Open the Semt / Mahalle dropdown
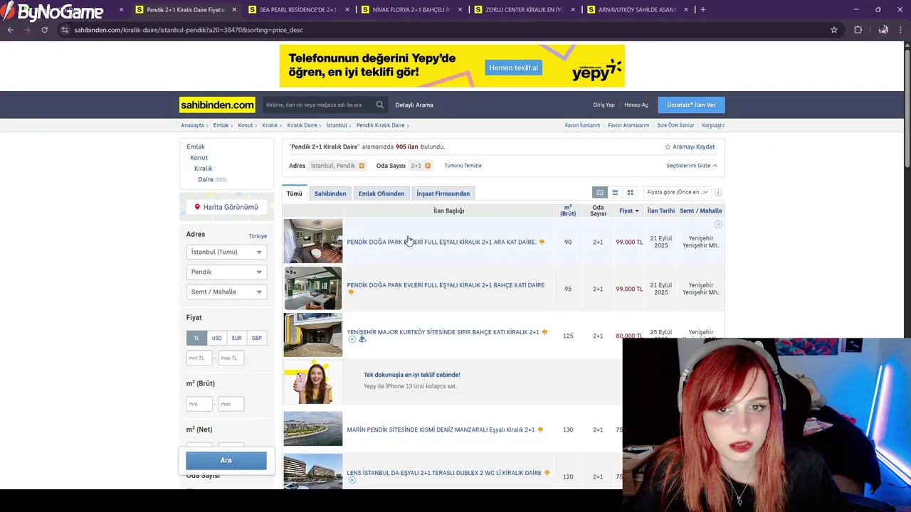 click(226, 292)
